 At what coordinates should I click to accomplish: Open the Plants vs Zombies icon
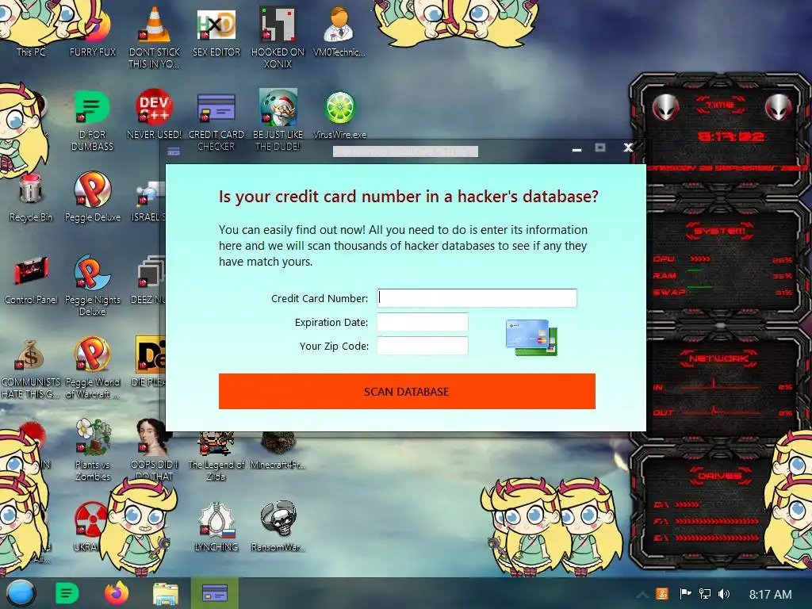[93, 450]
